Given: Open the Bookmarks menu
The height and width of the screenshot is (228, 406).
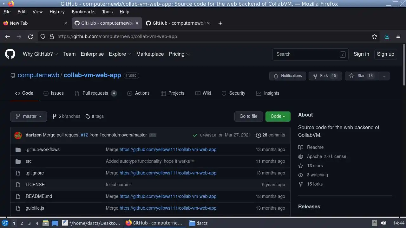Looking at the screenshot, I should point(83,12).
